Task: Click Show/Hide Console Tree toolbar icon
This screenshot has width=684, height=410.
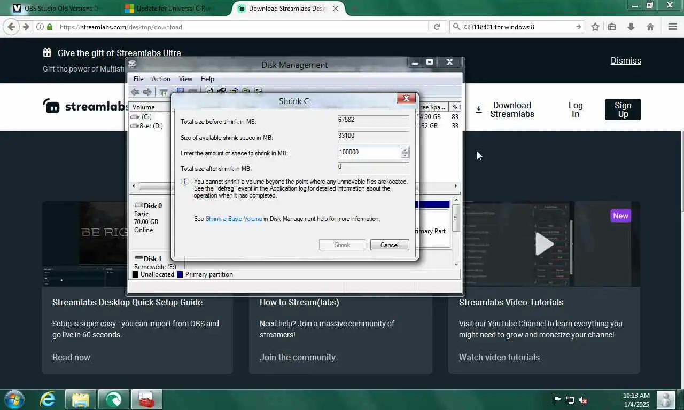Action: tap(164, 92)
